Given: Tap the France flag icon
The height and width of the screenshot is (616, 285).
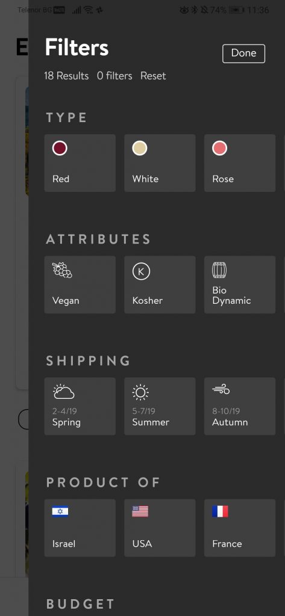Looking at the screenshot, I should [x=220, y=511].
